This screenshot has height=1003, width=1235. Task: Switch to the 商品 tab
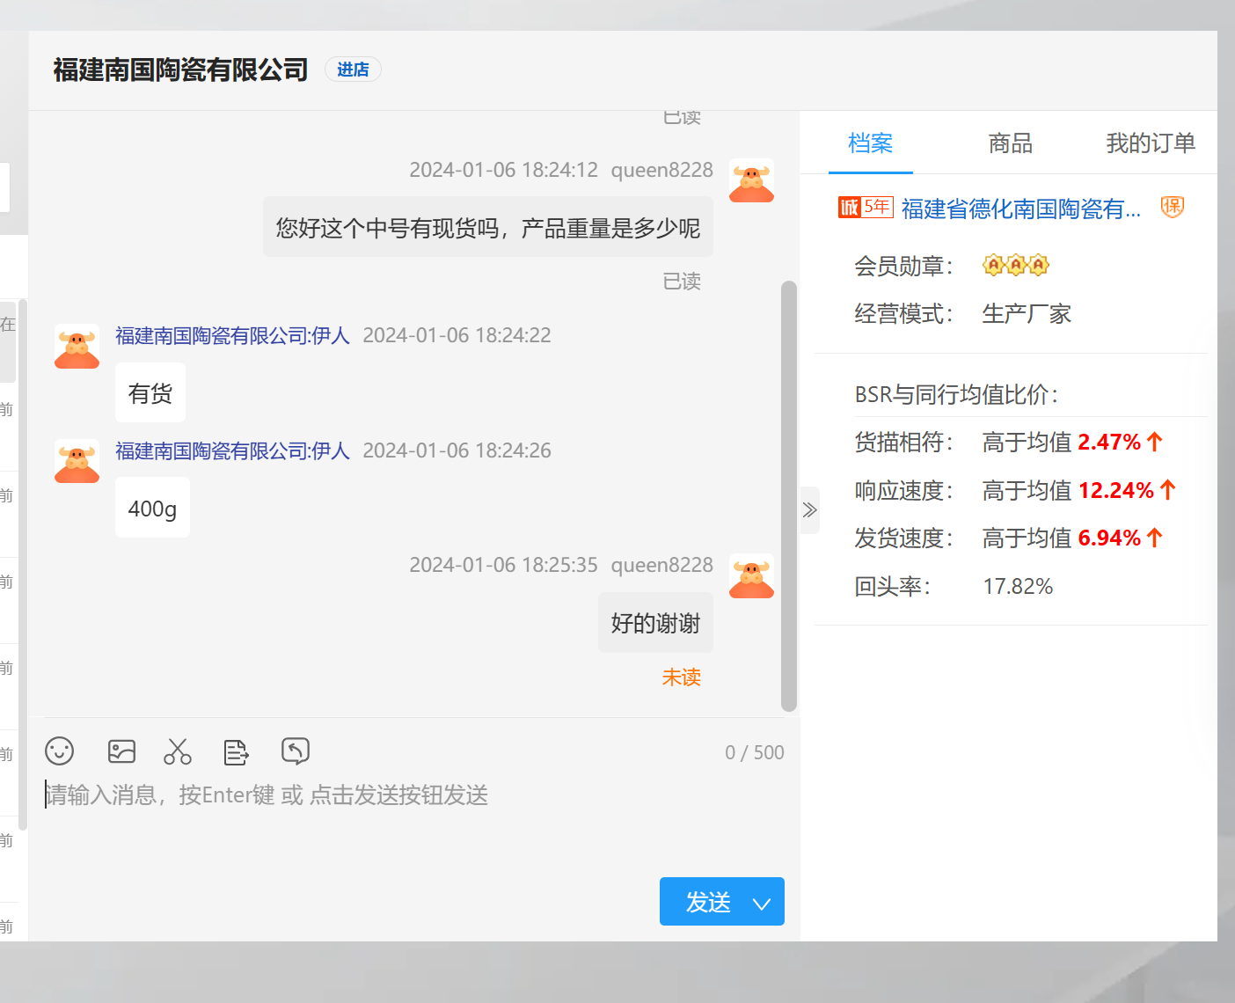1010,143
